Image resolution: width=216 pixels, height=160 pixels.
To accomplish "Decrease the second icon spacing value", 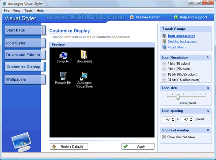I will click(x=191, y=121).
